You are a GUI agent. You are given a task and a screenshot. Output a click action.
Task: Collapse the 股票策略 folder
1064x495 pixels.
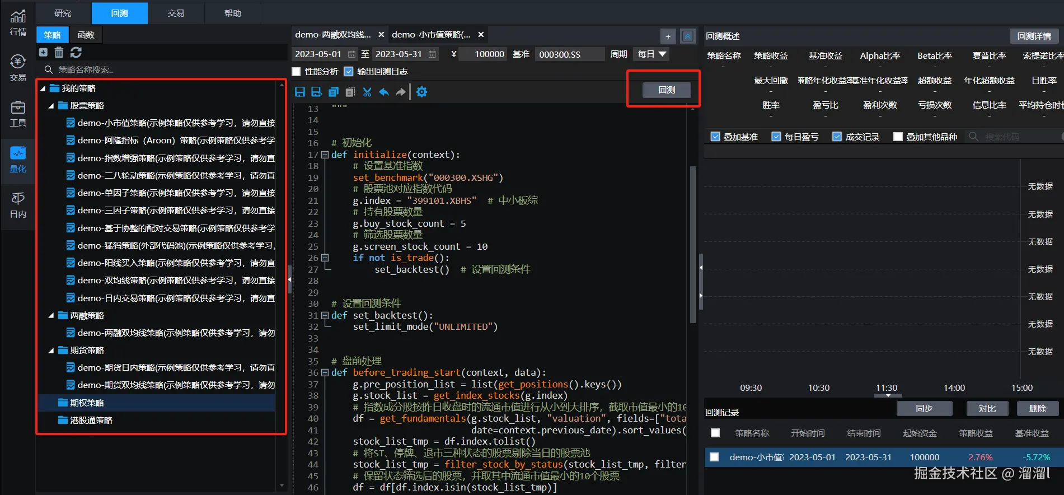[x=51, y=106]
